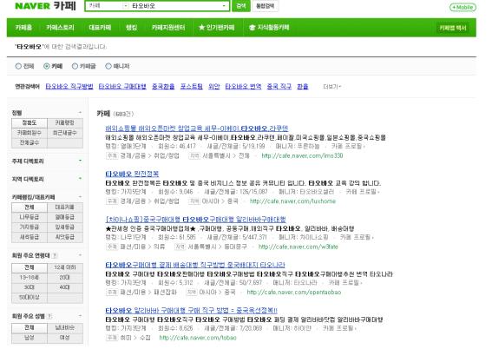Image resolution: width=492 pixels, height=349 pixels.
Task: Filter cafe ranking by 새싹등급
Action: [x=30, y=237]
